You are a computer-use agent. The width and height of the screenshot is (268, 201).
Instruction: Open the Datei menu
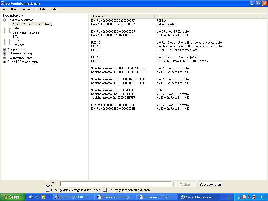click(5, 9)
